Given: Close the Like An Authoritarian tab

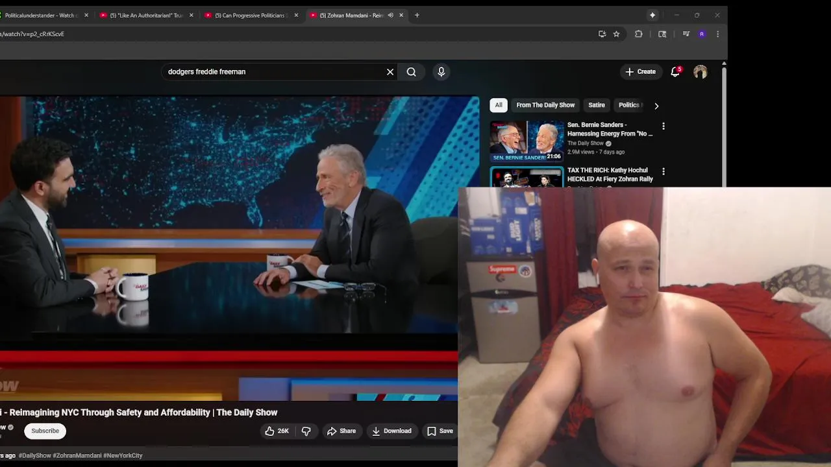Looking at the screenshot, I should [192, 16].
